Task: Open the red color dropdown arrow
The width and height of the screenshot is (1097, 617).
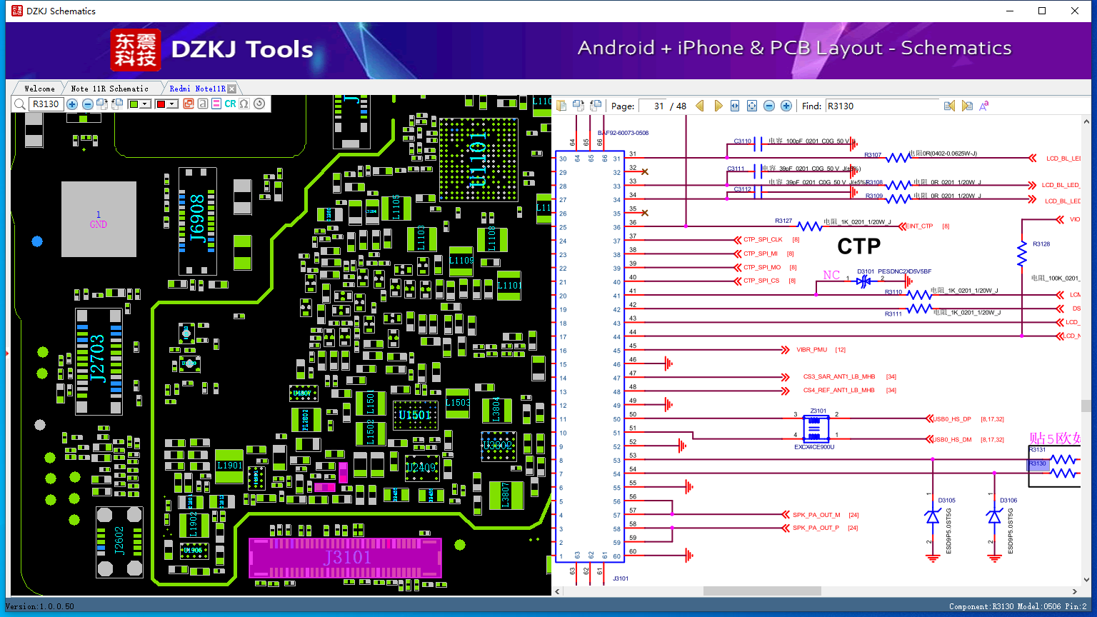Action: click(172, 104)
